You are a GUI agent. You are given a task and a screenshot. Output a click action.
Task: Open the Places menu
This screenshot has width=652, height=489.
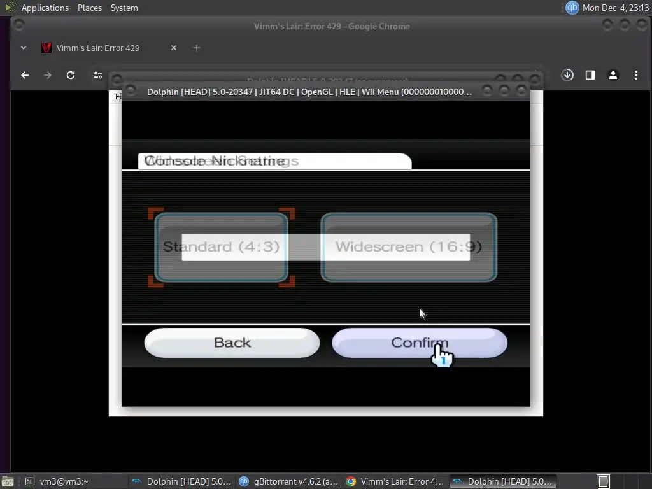point(89,8)
